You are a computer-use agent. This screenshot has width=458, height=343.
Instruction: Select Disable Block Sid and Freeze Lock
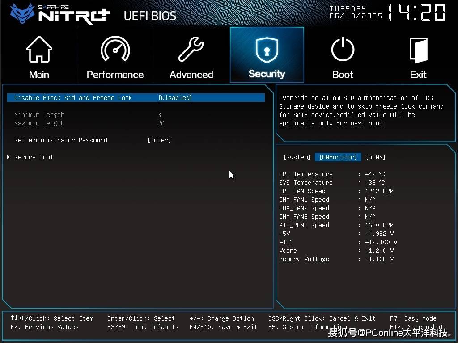(x=73, y=98)
